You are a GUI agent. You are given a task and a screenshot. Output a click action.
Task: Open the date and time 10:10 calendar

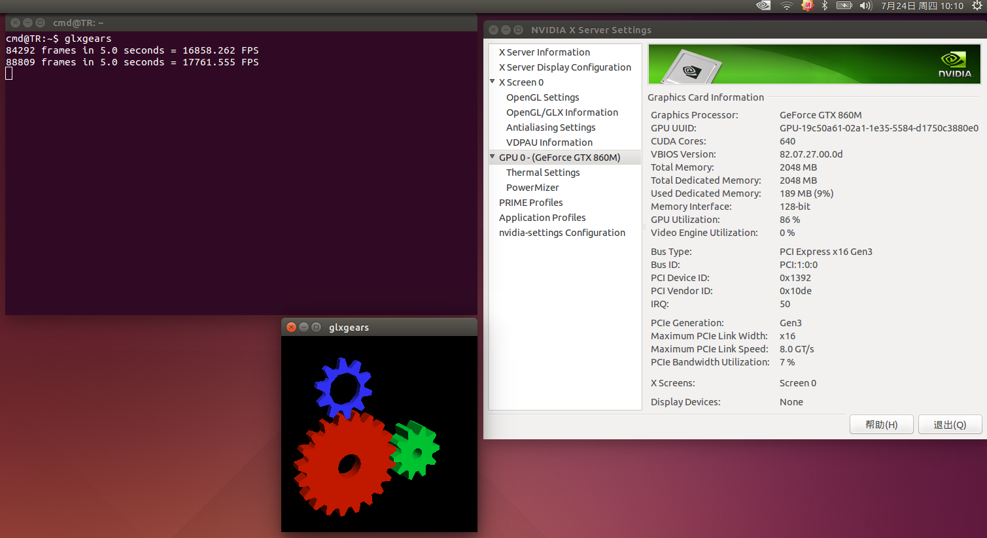(x=922, y=6)
